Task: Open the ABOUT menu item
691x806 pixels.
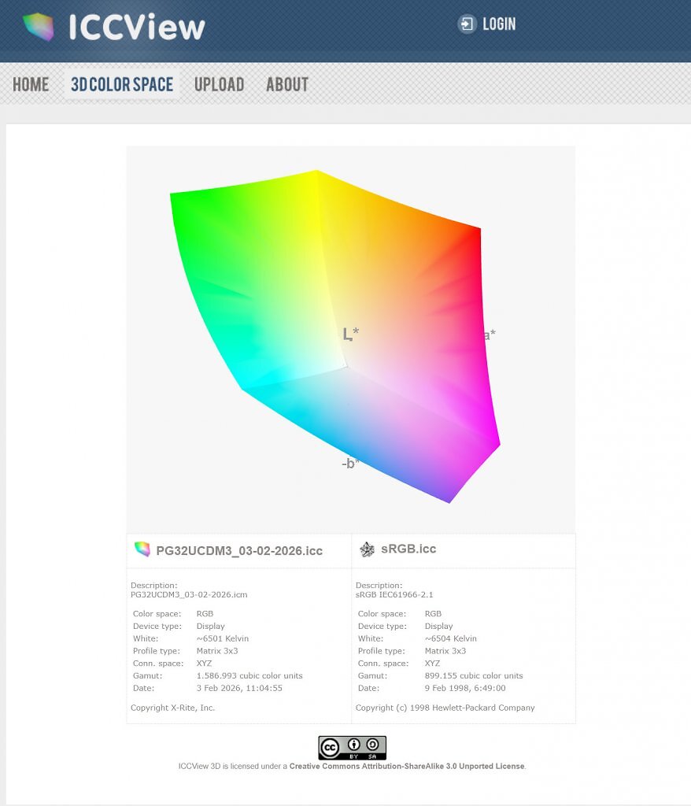Action: pyautogui.click(x=287, y=84)
